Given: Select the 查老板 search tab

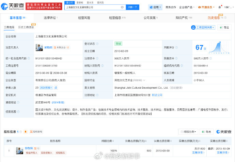Looking at the screenshot, I should (80, 2).
